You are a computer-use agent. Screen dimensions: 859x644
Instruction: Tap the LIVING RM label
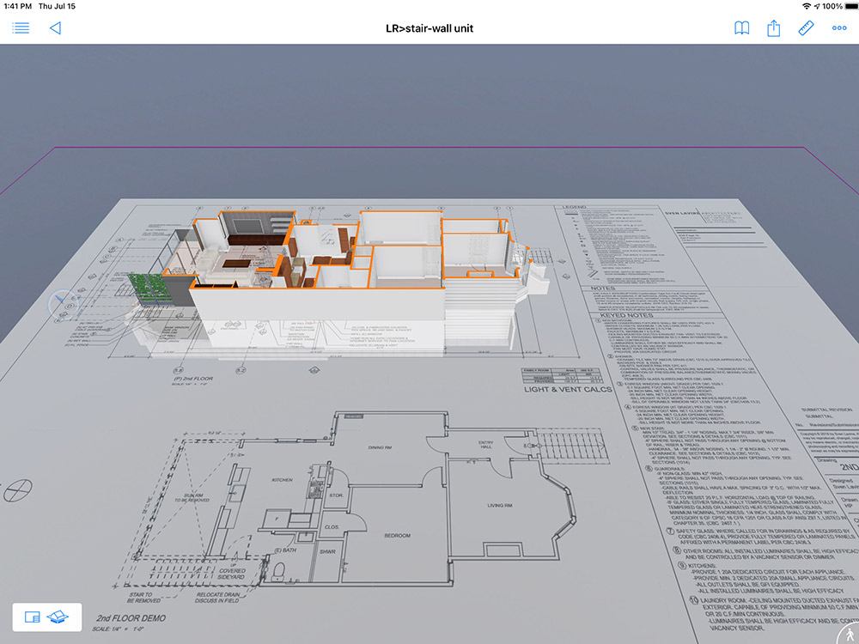(x=500, y=505)
